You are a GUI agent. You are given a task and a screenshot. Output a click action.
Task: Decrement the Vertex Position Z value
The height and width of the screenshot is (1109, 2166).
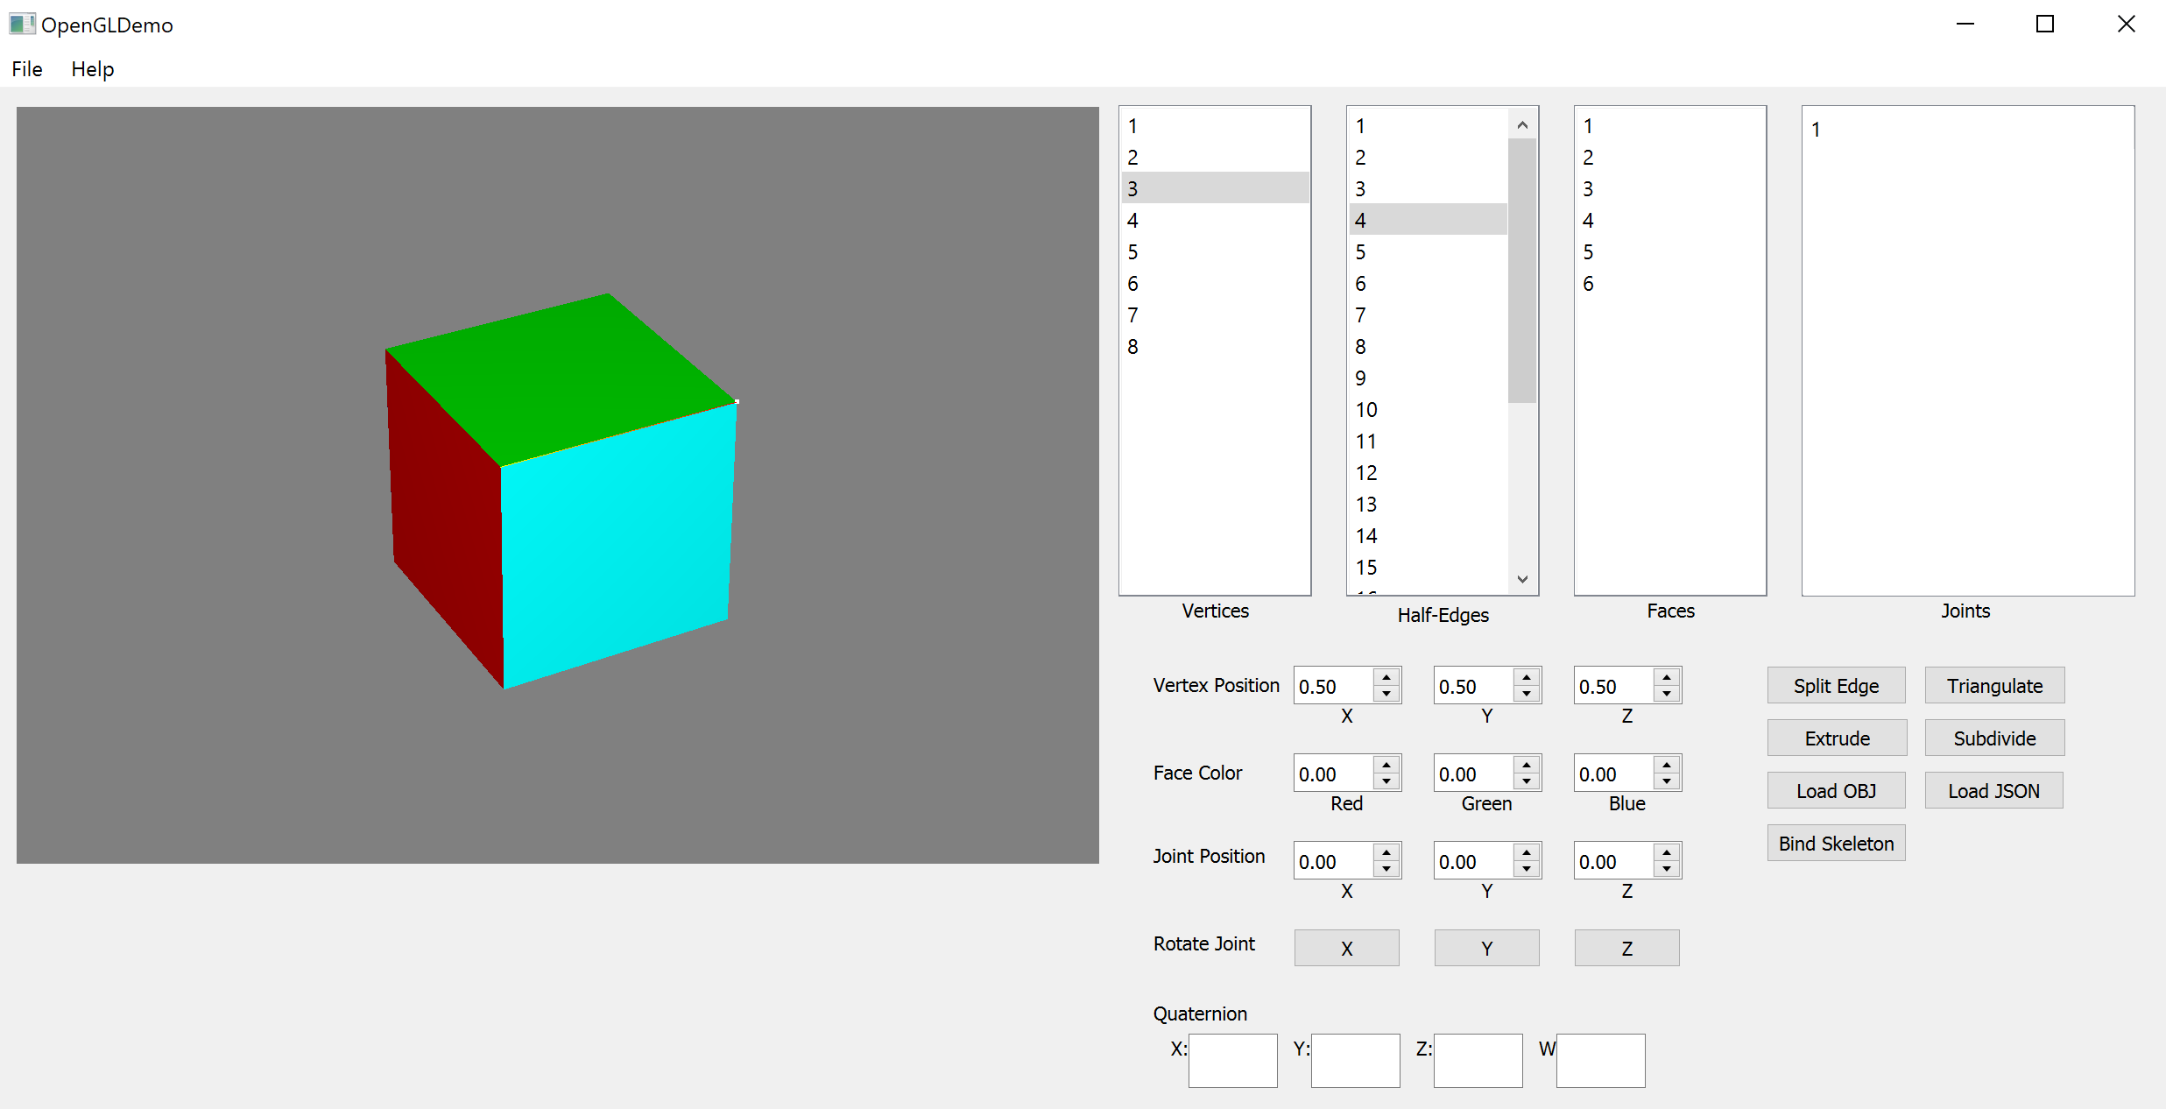[1667, 694]
